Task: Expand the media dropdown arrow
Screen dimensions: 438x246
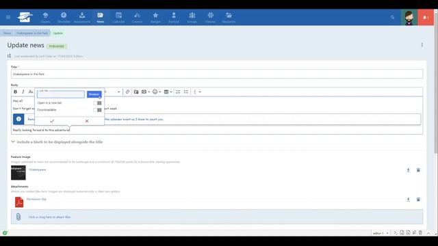Action: click(x=149, y=92)
